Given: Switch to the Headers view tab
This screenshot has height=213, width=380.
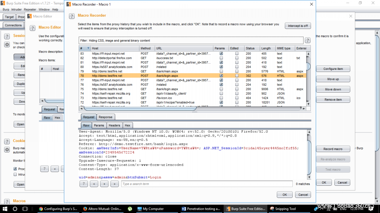Looking at the screenshot, I should click(114, 125).
